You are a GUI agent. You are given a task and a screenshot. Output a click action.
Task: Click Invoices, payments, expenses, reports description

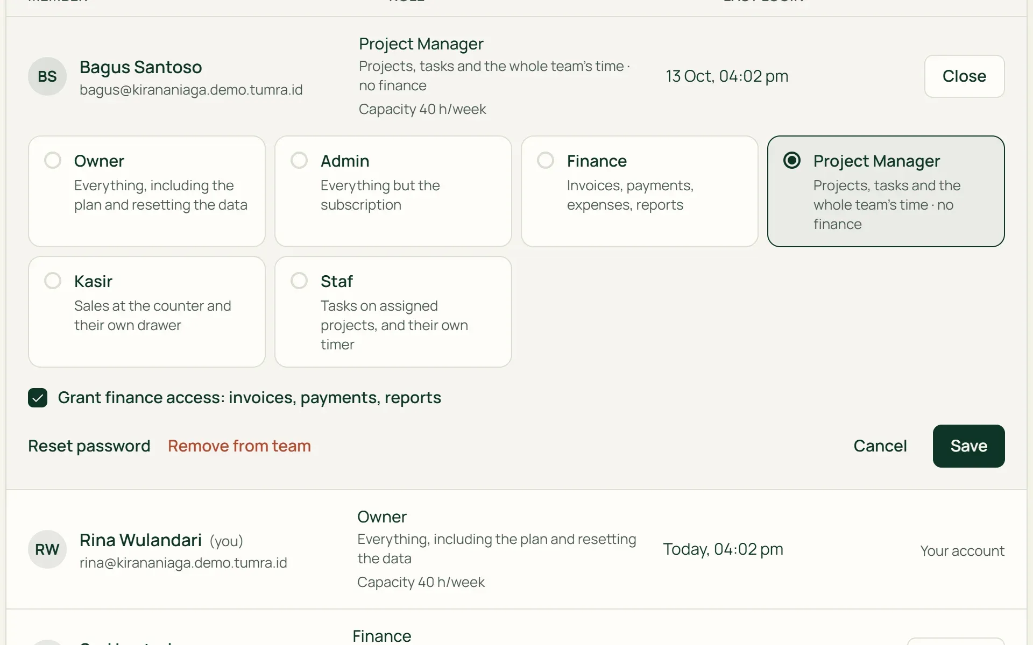click(630, 195)
